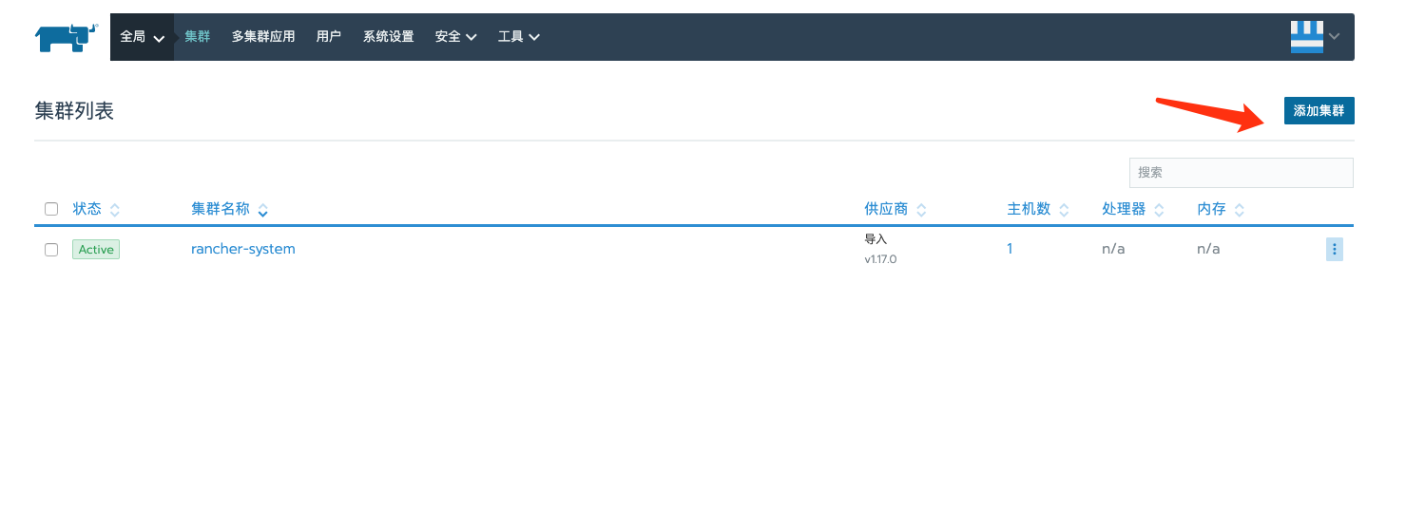The height and width of the screenshot is (529, 1425).
Task: Click the 供应商 column header
Action: (x=886, y=209)
